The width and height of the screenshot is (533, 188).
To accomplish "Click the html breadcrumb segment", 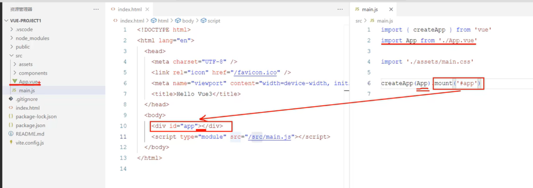I will 163,21.
